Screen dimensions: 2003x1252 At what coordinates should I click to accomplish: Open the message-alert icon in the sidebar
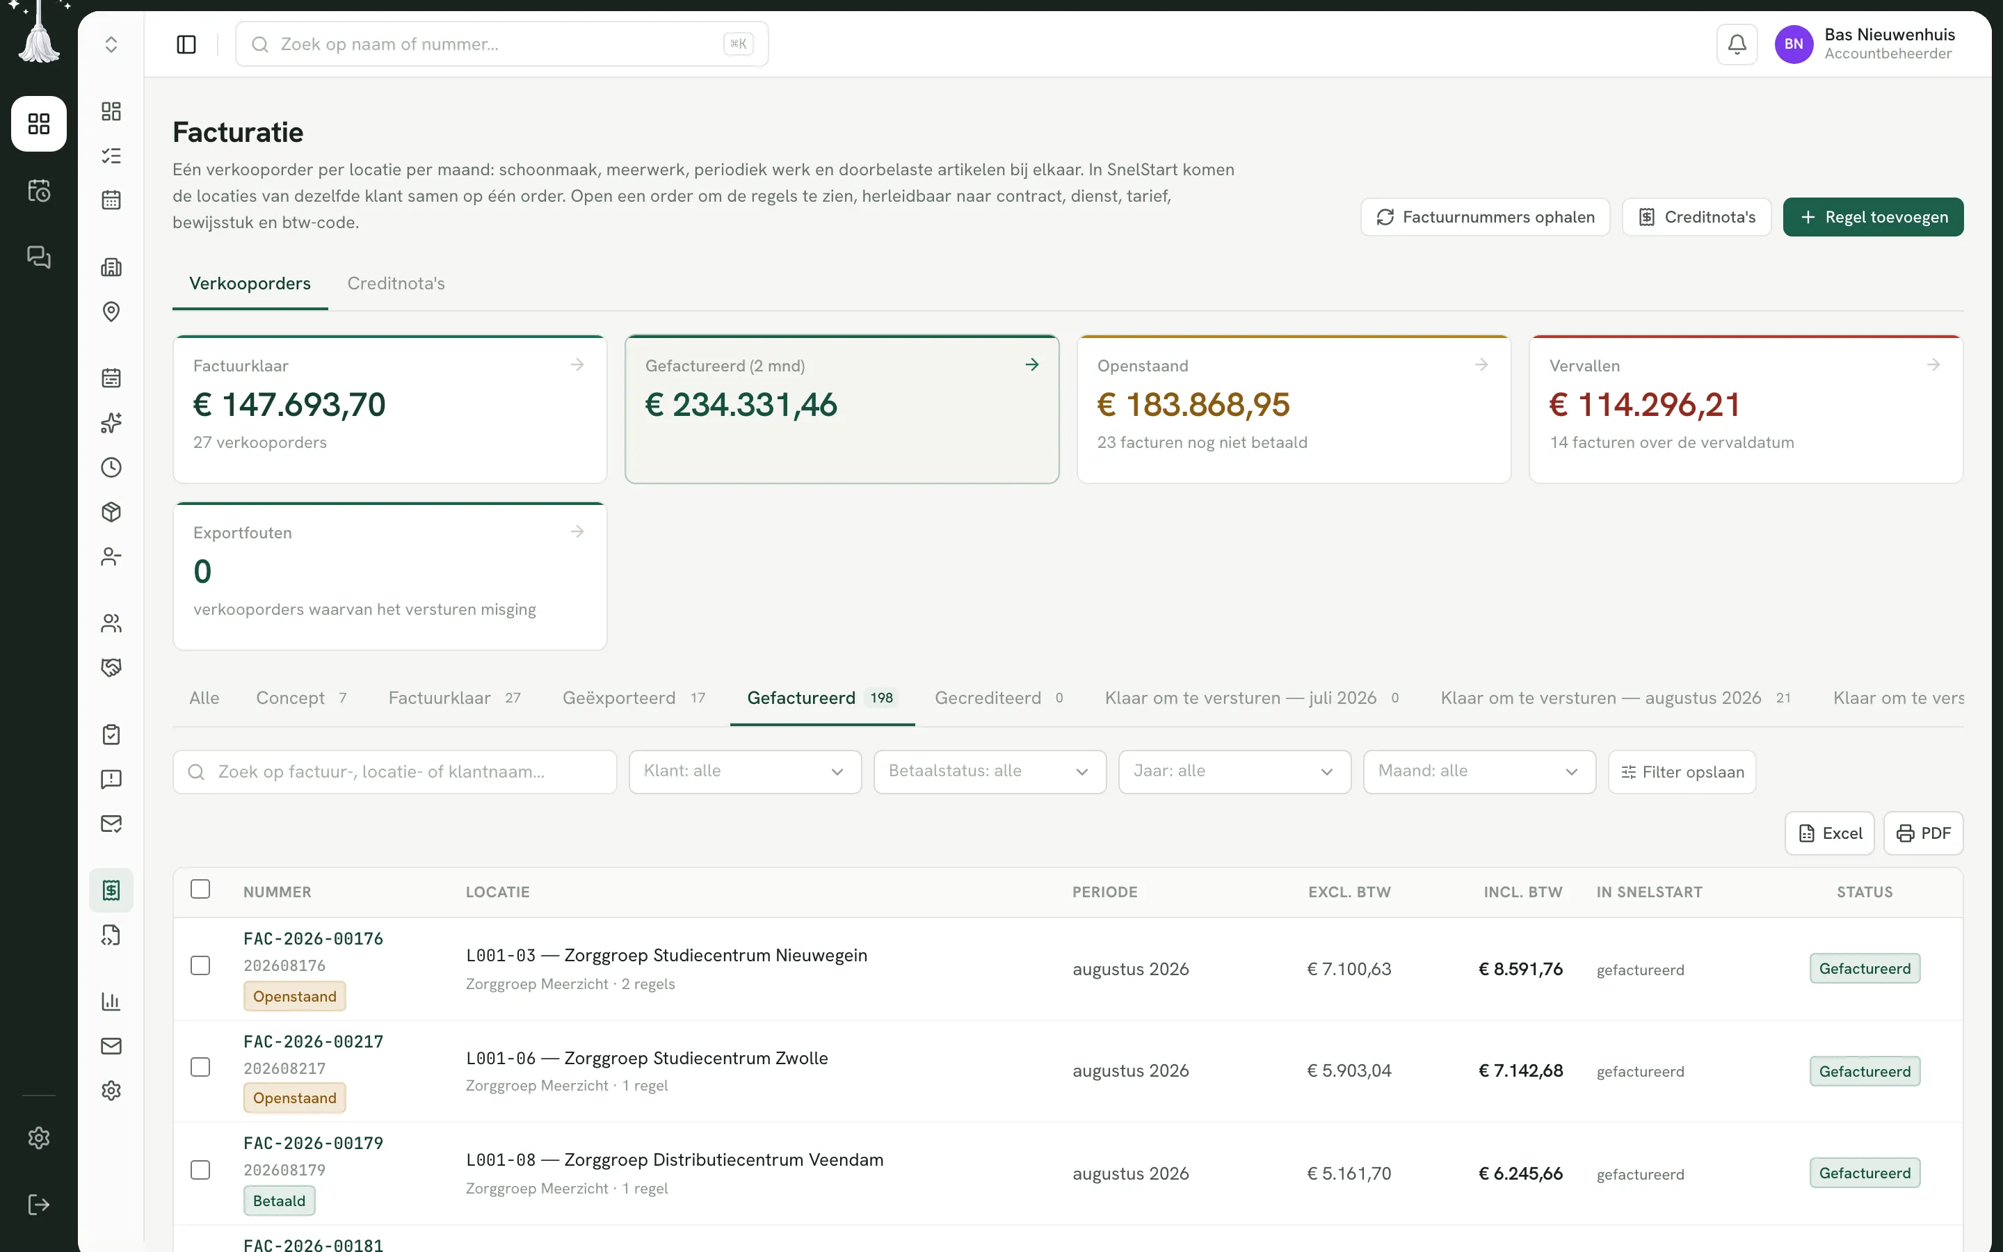click(x=111, y=779)
